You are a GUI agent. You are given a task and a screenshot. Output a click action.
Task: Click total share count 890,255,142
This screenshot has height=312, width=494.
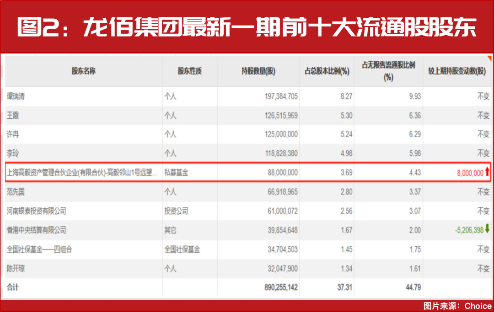click(281, 287)
